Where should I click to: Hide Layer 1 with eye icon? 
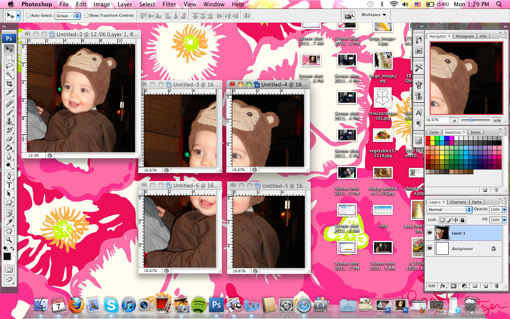click(x=430, y=233)
